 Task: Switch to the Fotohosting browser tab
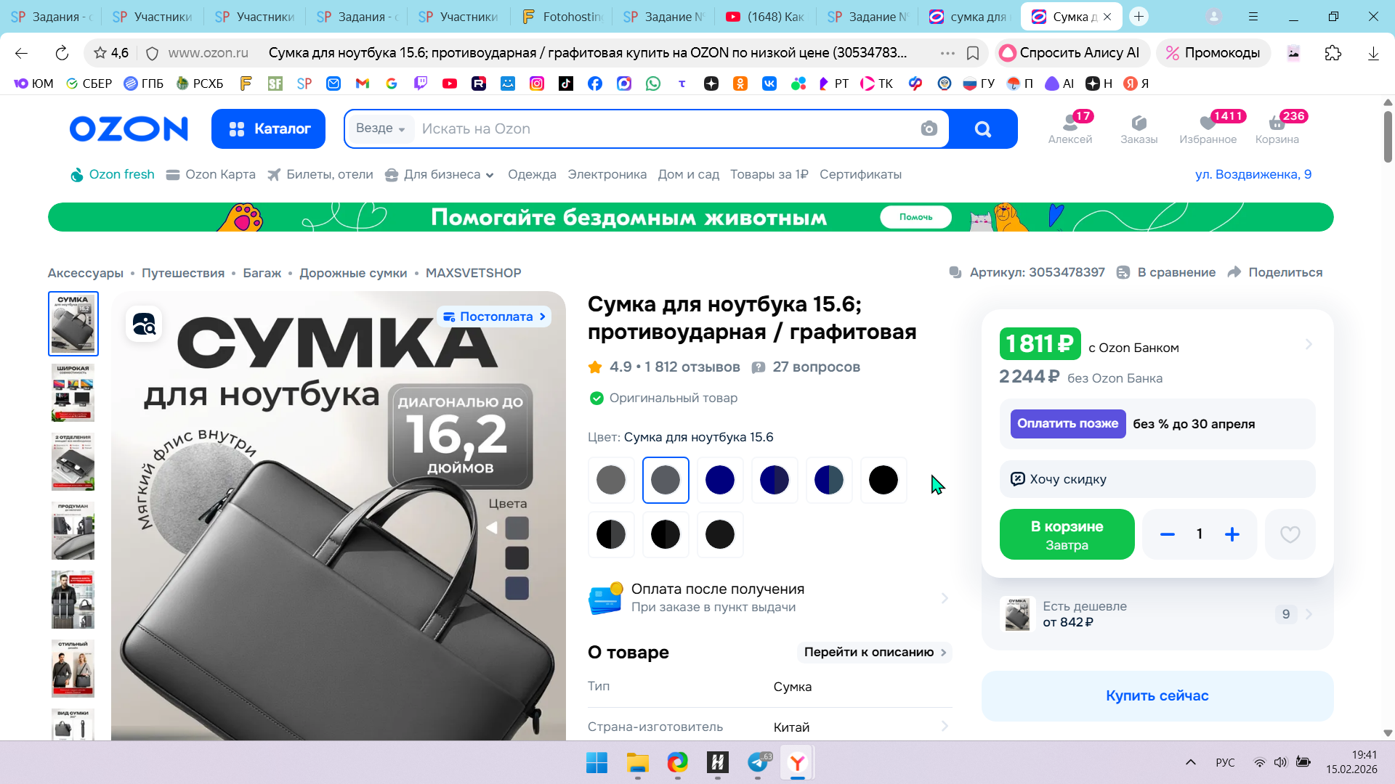(x=562, y=16)
